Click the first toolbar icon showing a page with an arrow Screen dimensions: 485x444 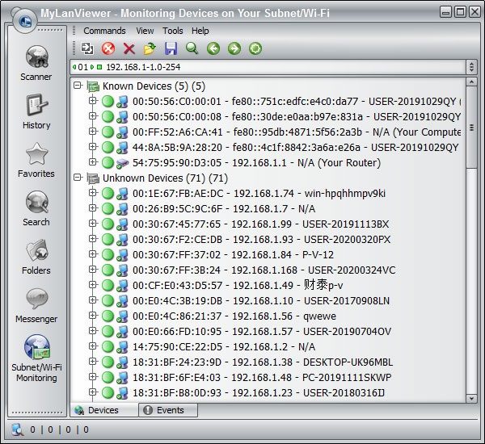coord(87,48)
